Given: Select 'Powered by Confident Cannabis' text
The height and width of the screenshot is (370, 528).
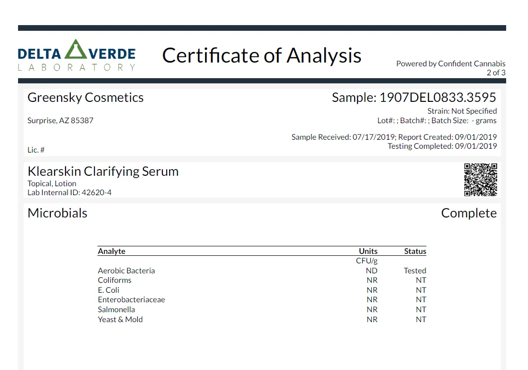Looking at the screenshot, I should [451, 63].
